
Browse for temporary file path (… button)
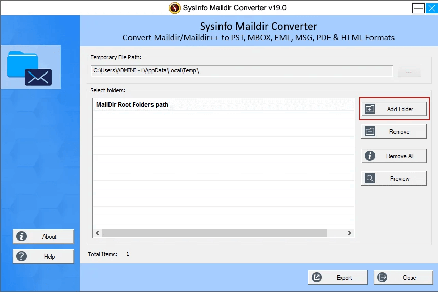click(409, 71)
